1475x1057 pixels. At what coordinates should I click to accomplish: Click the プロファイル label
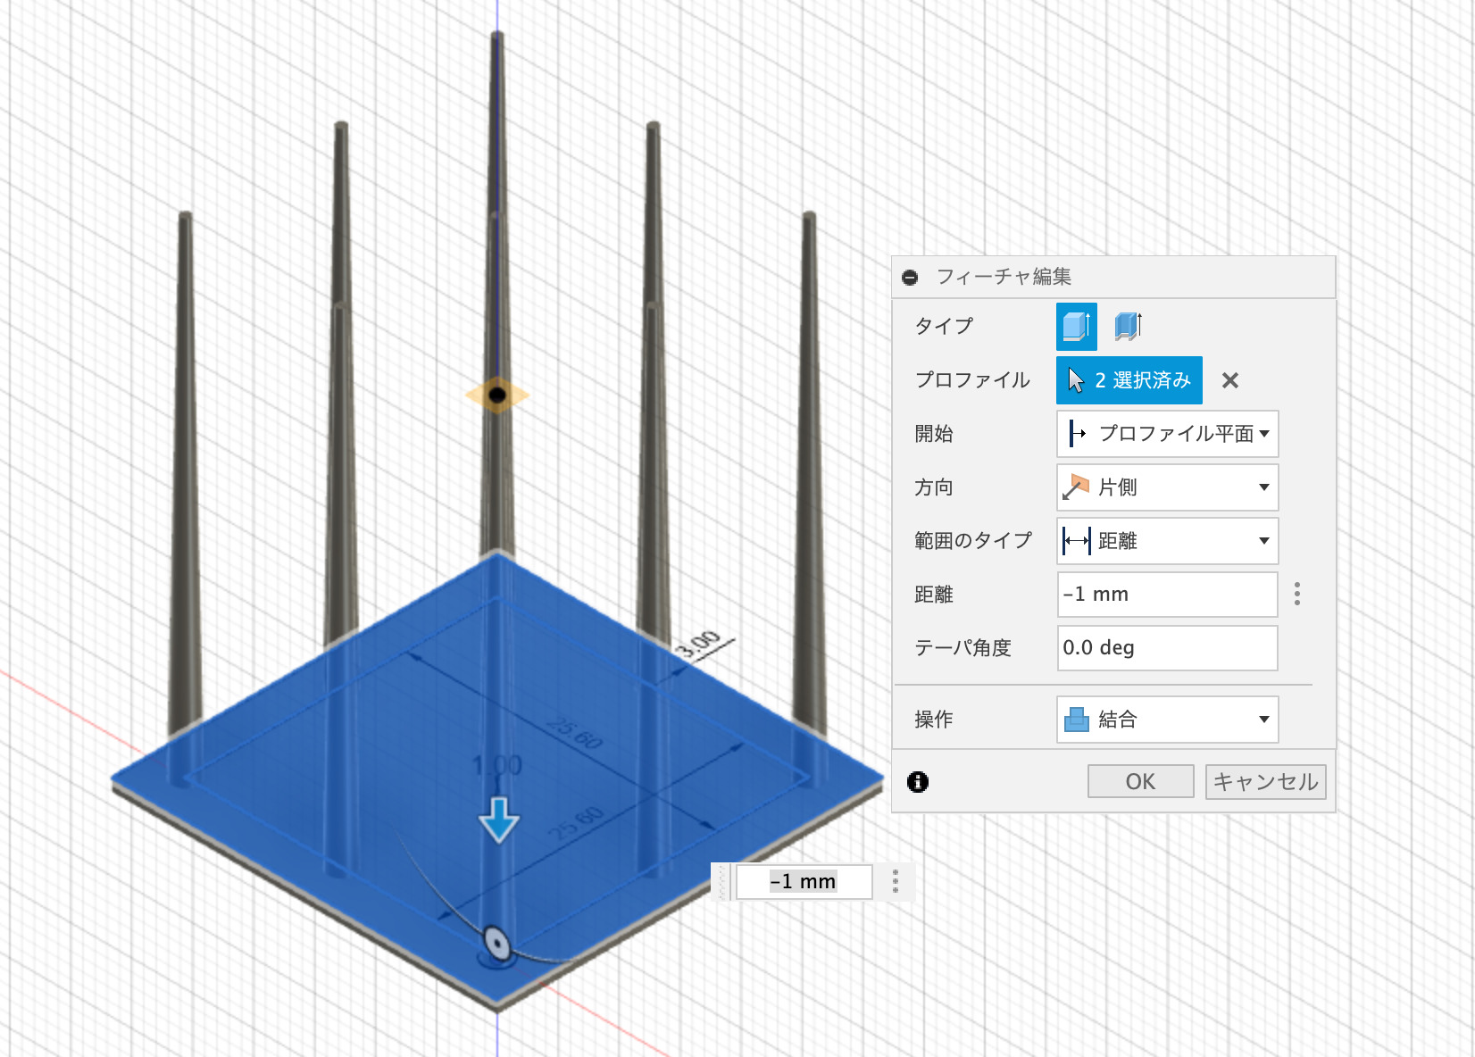972,380
